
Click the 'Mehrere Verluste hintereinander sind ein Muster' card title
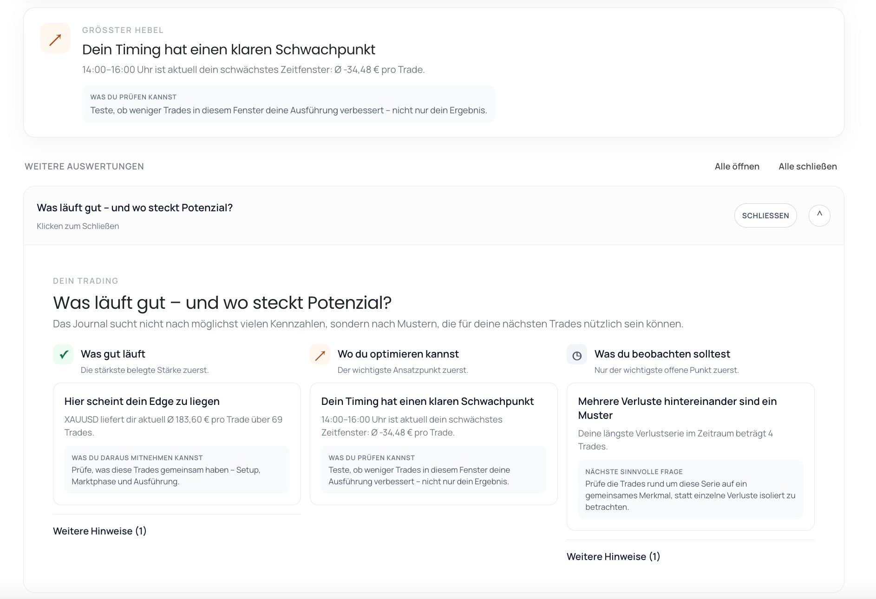point(678,408)
